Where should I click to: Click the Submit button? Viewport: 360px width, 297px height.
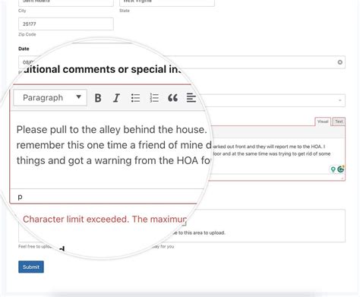[x=31, y=267]
